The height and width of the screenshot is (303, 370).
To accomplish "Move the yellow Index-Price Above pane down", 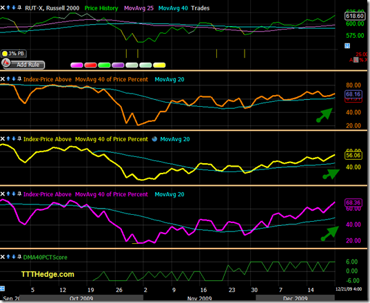I will click(x=14, y=138).
